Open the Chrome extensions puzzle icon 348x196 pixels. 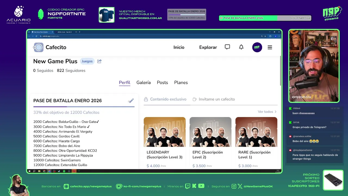pos(270,36)
